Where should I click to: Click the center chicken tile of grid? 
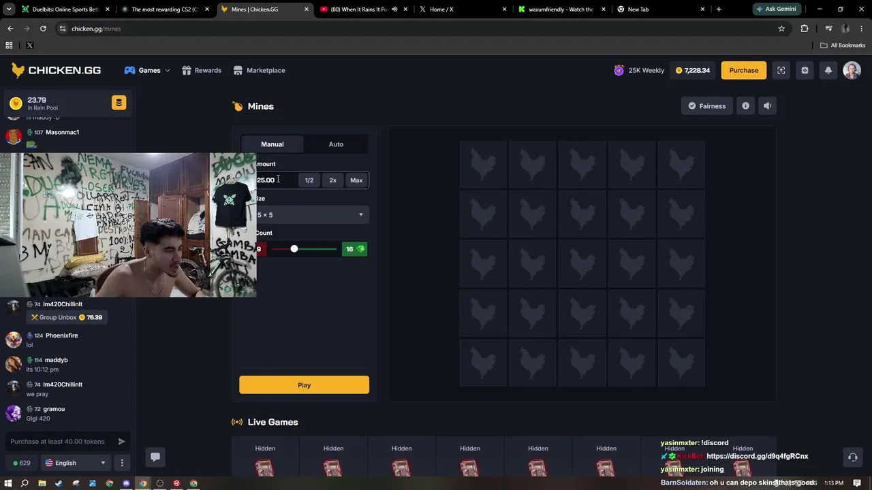pyautogui.click(x=582, y=263)
